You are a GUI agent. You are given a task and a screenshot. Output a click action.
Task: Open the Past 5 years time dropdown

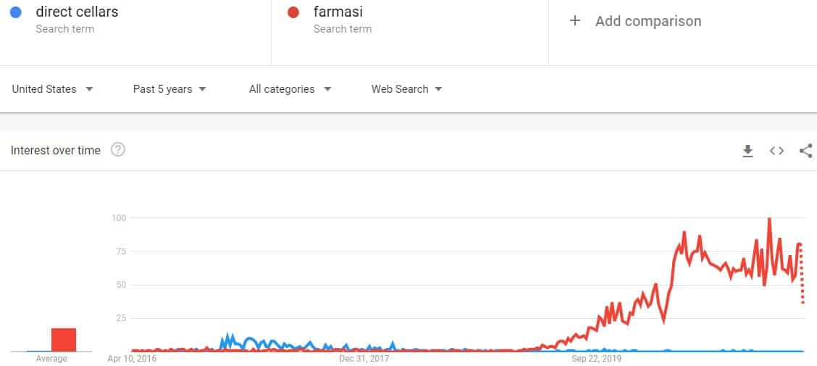point(169,89)
